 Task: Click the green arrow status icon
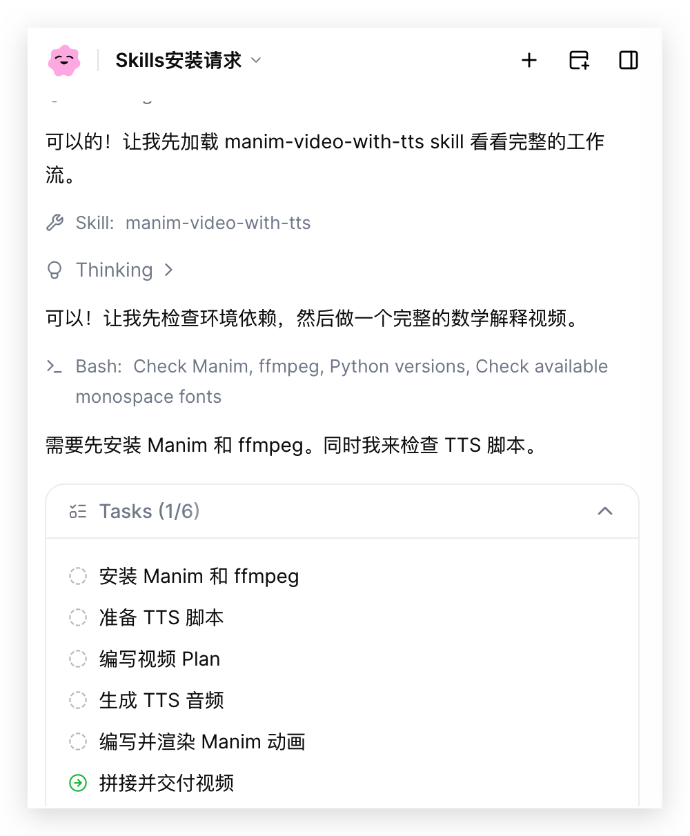[78, 783]
